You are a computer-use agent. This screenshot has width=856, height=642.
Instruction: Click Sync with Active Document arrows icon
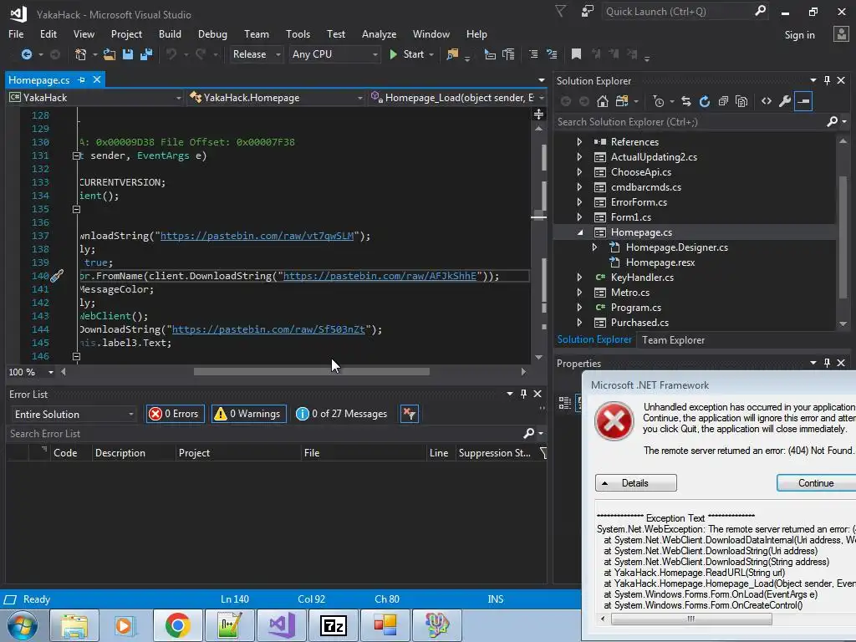(686, 101)
